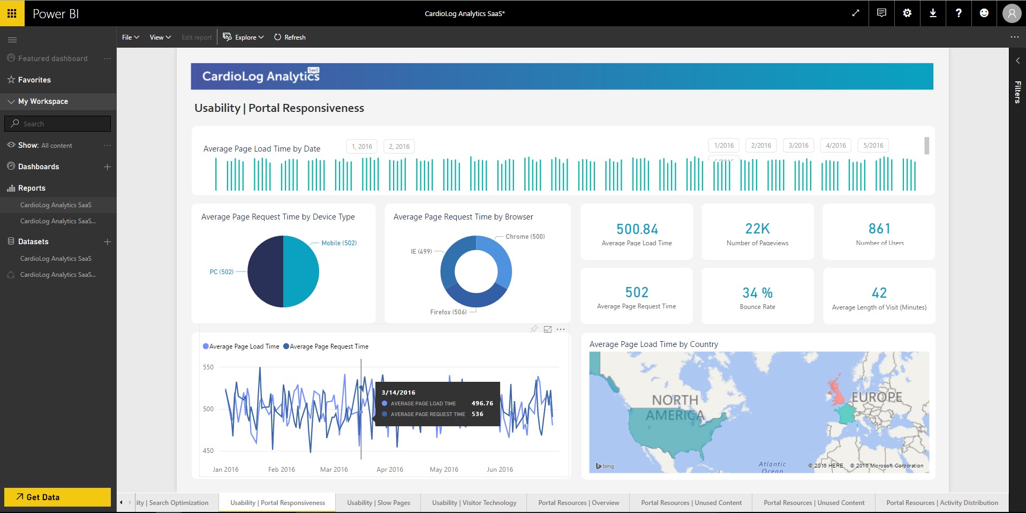The width and height of the screenshot is (1026, 513).
Task: Click the CardioLog Analytics banner logo
Action: (x=261, y=76)
